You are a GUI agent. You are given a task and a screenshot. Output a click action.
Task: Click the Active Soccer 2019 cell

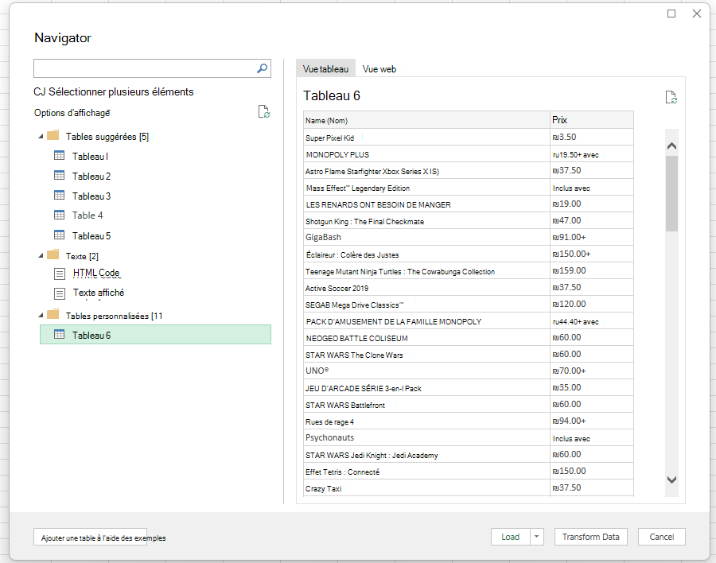coord(426,288)
